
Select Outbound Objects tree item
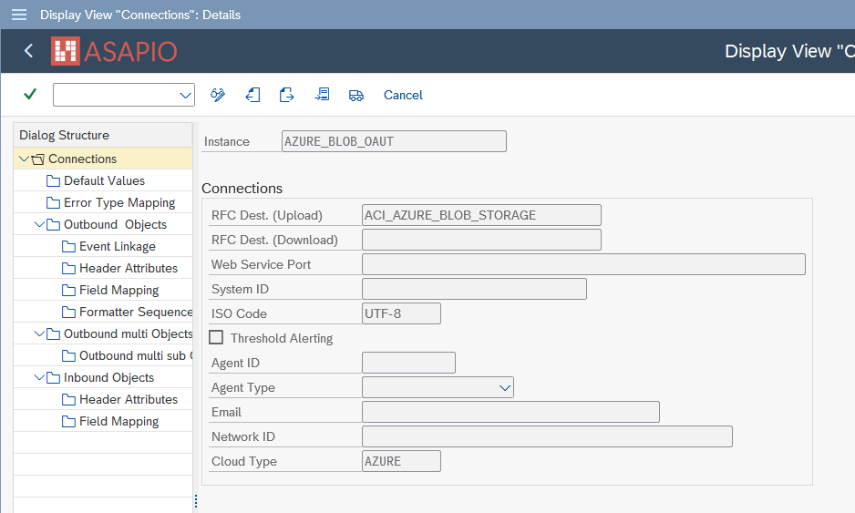[115, 224]
